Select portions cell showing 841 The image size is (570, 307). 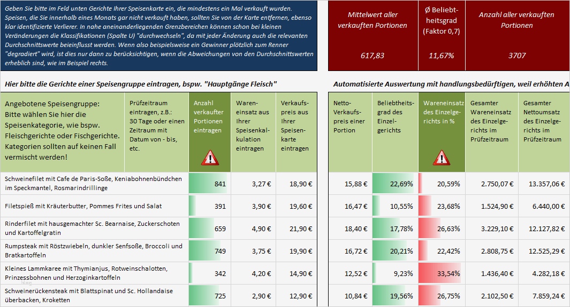click(x=209, y=184)
